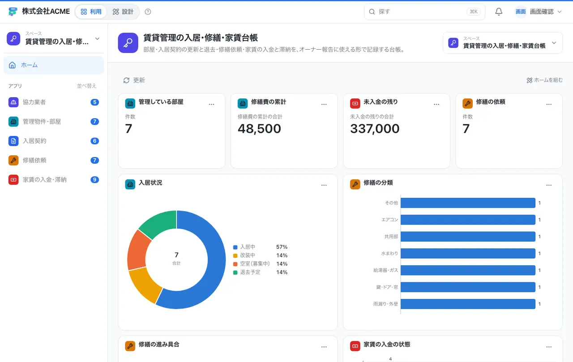The width and height of the screenshot is (573, 362).
Task: Open more options for 未入金の残り card
Action: 436,104
